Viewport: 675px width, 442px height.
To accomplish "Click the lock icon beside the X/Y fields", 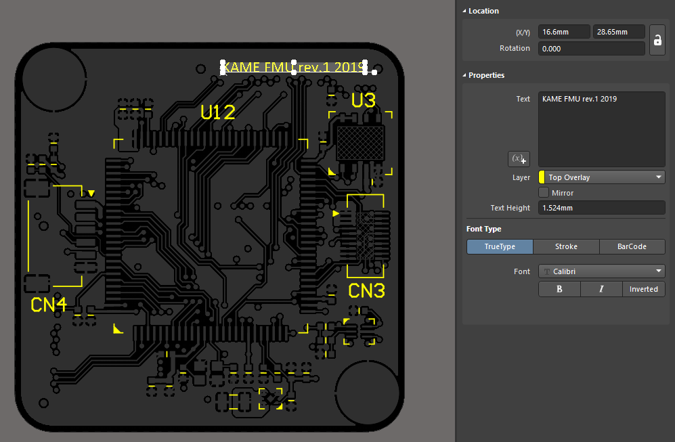I will (x=657, y=40).
